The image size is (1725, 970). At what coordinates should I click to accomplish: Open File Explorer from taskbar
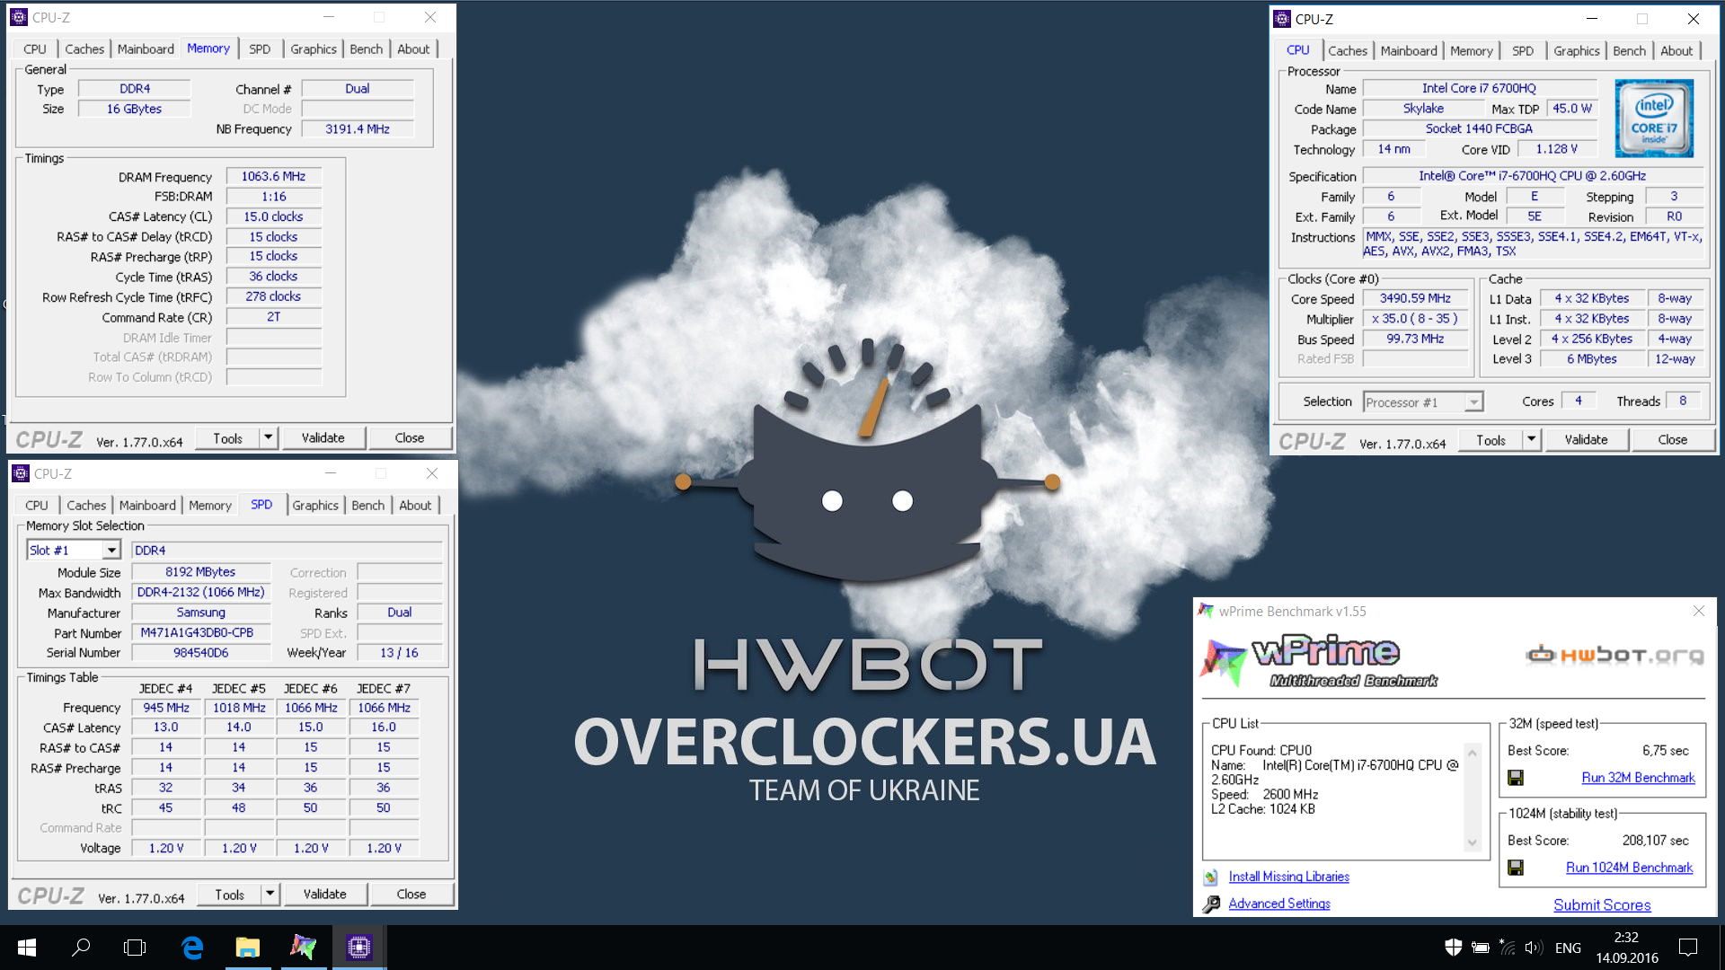(x=247, y=947)
